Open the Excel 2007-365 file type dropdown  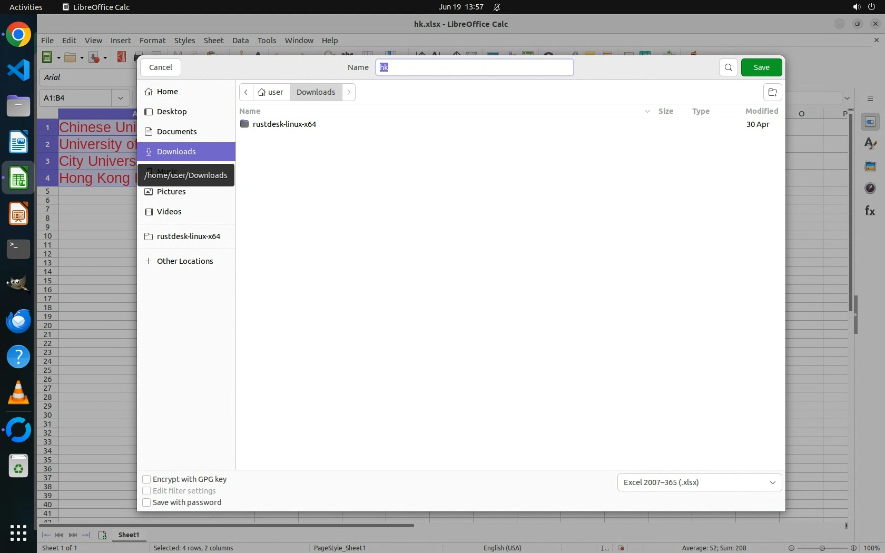699,482
